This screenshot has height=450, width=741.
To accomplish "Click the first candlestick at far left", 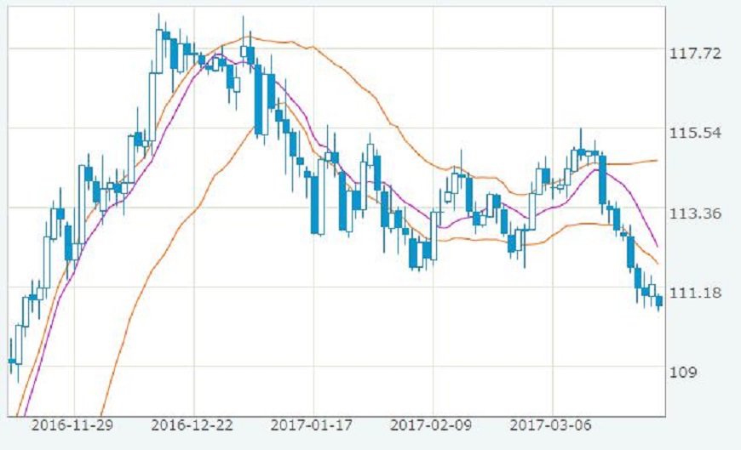I will point(10,361).
